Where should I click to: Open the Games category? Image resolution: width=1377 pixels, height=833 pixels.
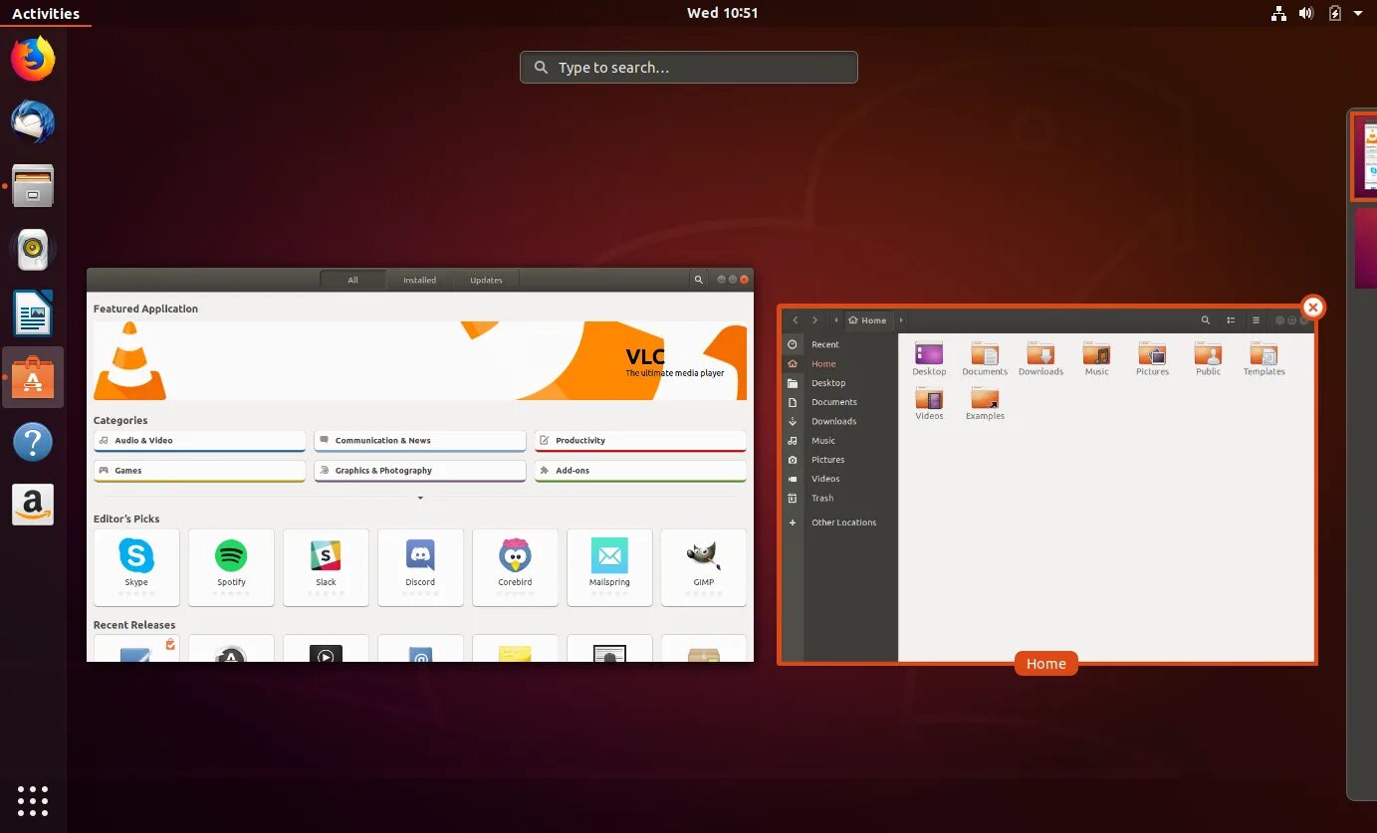[199, 471]
